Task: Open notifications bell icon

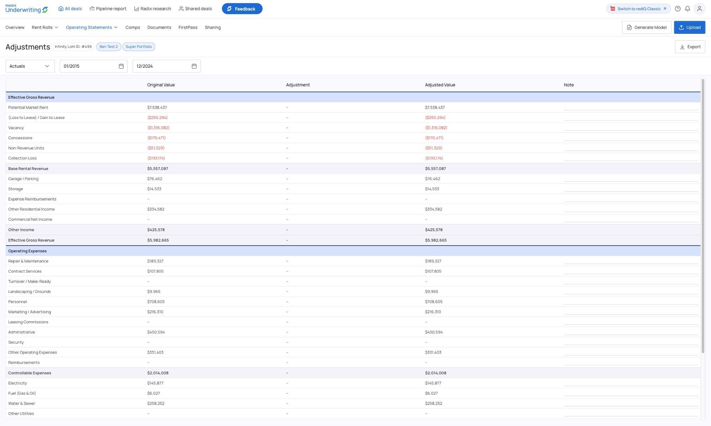Action: pos(688,9)
